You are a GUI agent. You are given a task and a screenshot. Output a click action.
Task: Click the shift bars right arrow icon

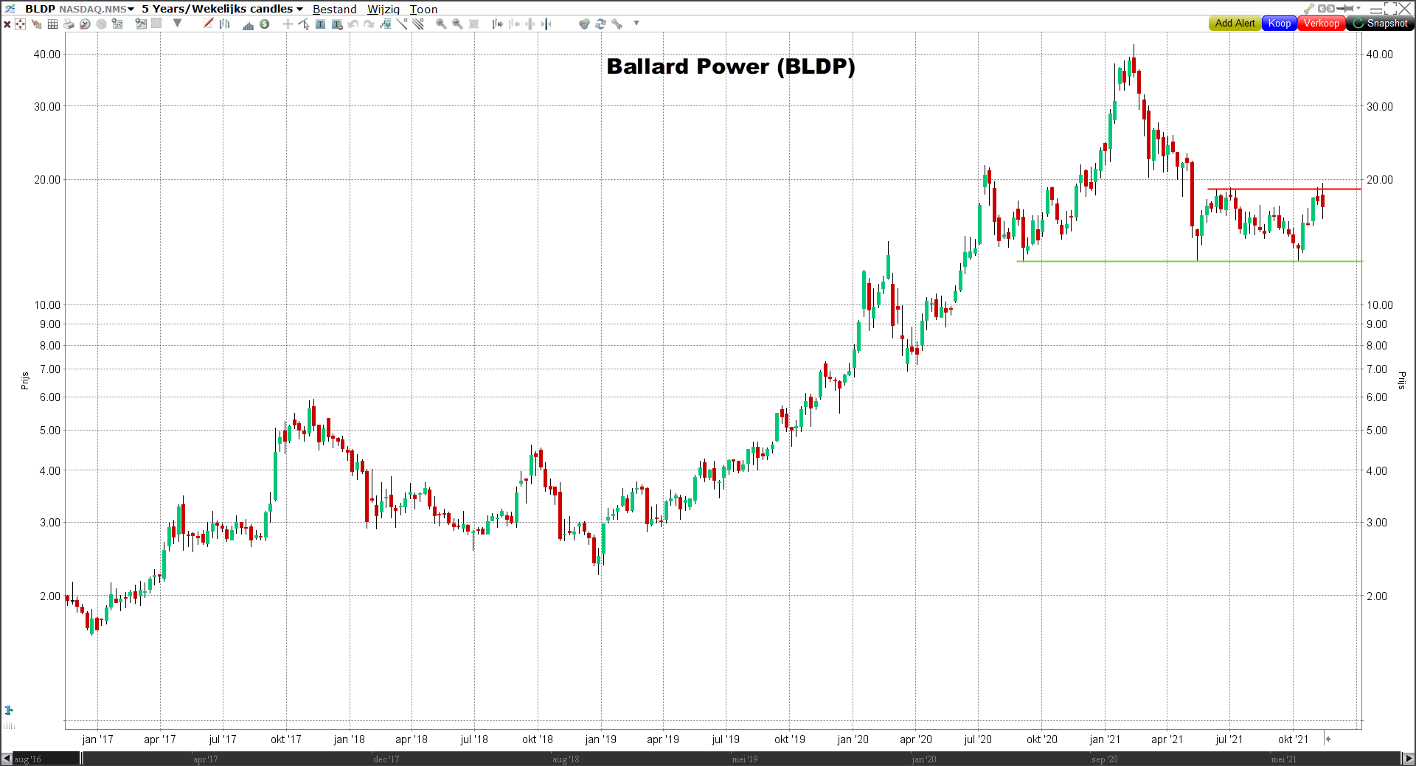pos(497,24)
